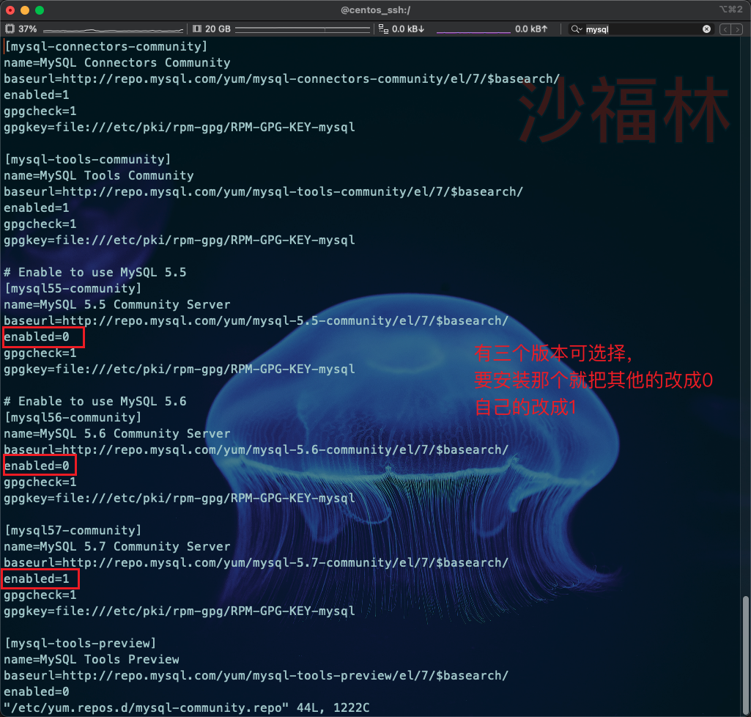Minimize the terminal window with yellow button
The width and height of the screenshot is (751, 717).
point(25,10)
